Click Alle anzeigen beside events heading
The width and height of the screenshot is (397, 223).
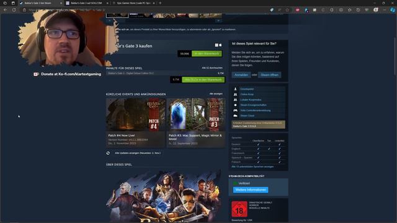pos(216,94)
